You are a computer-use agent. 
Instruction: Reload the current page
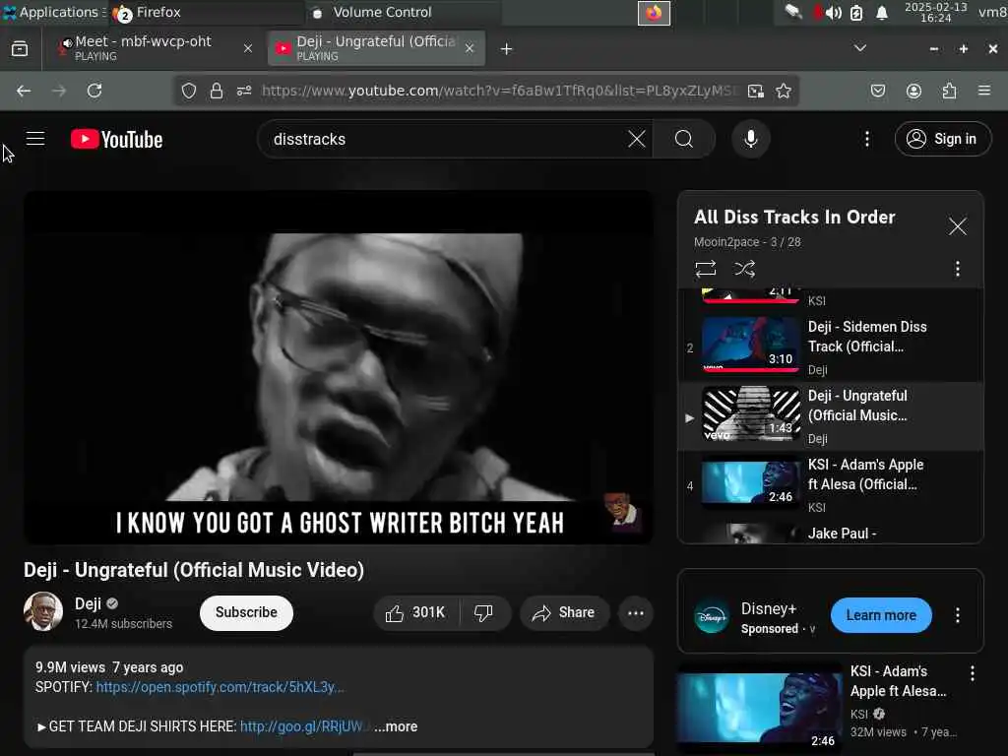(94, 91)
